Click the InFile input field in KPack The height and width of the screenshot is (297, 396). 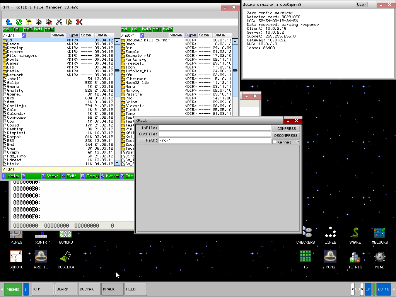(215, 128)
